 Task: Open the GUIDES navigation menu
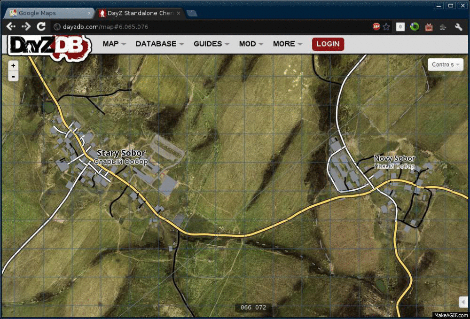click(211, 44)
